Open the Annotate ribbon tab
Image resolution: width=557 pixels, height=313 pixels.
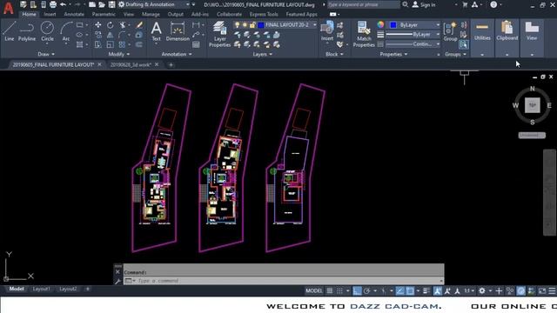[74, 14]
